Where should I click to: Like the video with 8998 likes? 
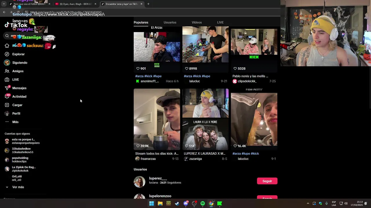click(187, 68)
